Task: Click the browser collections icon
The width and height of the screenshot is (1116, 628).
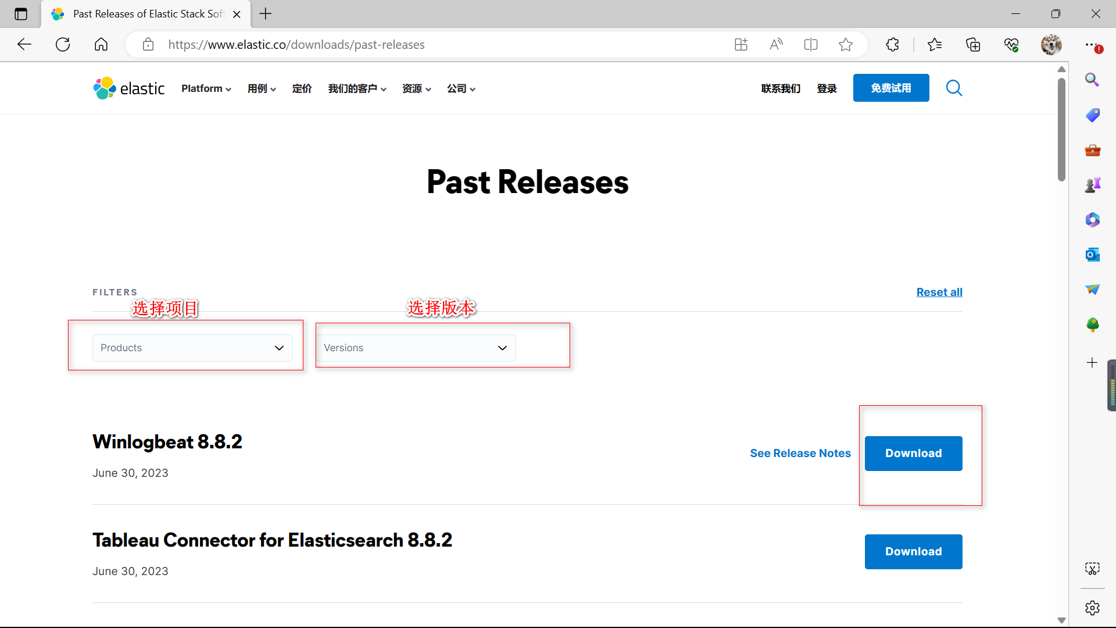Action: point(972,44)
